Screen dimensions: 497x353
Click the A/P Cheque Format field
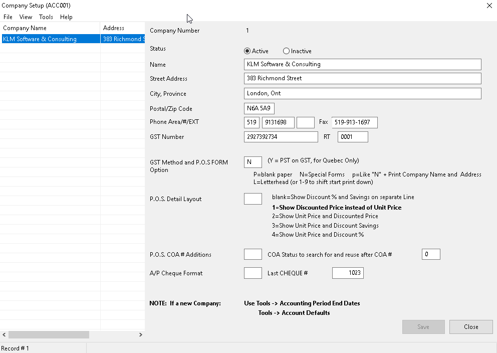pyautogui.click(x=253, y=273)
